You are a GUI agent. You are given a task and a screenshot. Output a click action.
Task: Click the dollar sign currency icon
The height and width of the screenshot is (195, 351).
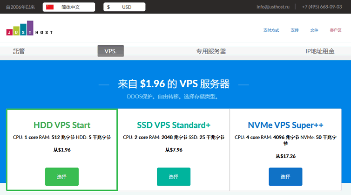pyautogui.click(x=108, y=7)
